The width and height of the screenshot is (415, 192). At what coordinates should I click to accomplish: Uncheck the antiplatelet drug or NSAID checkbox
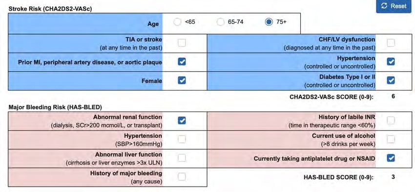(x=391, y=158)
